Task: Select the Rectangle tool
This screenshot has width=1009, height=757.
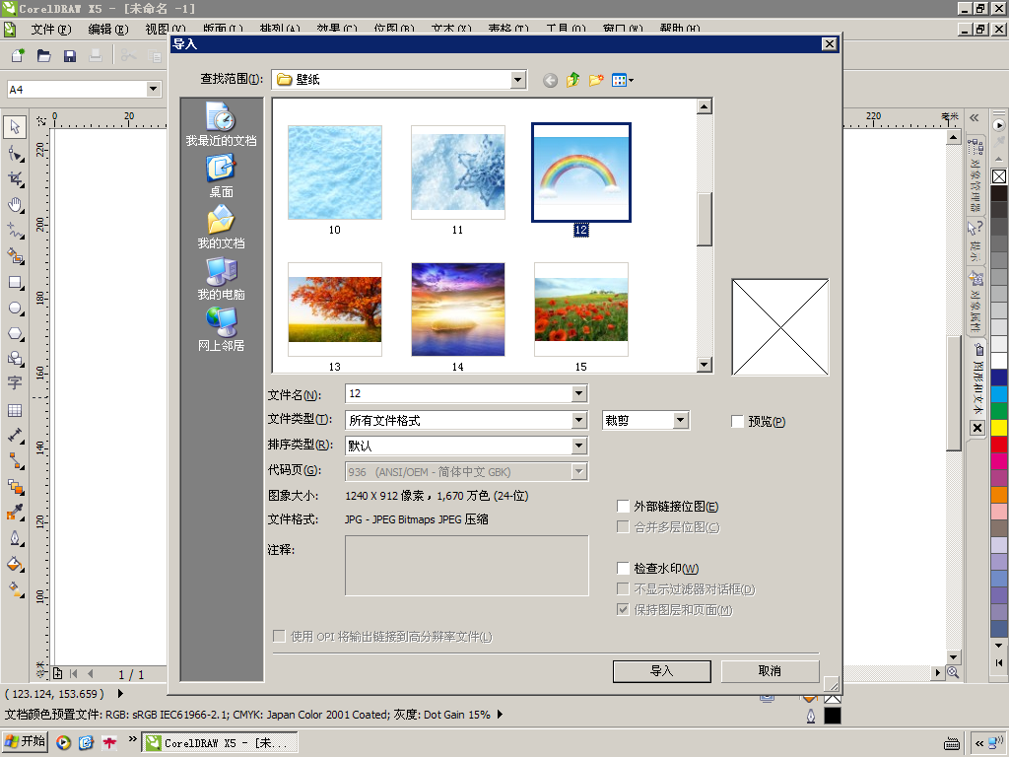Action: [x=15, y=283]
